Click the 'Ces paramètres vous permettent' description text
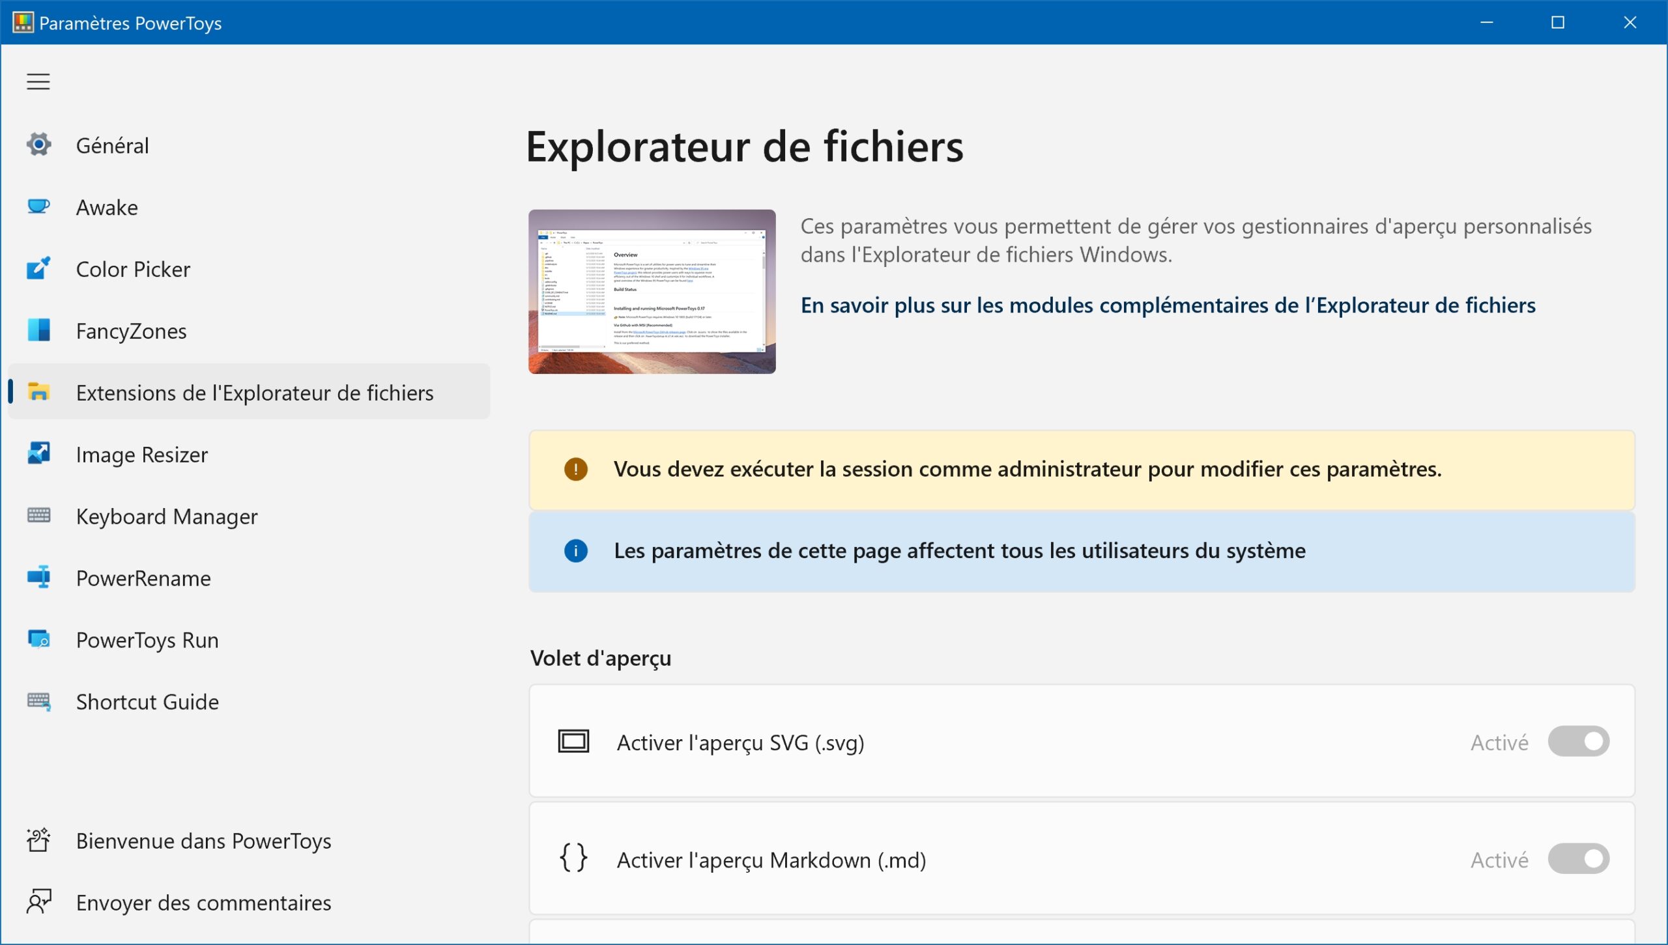The image size is (1668, 945). pyautogui.click(x=1196, y=240)
